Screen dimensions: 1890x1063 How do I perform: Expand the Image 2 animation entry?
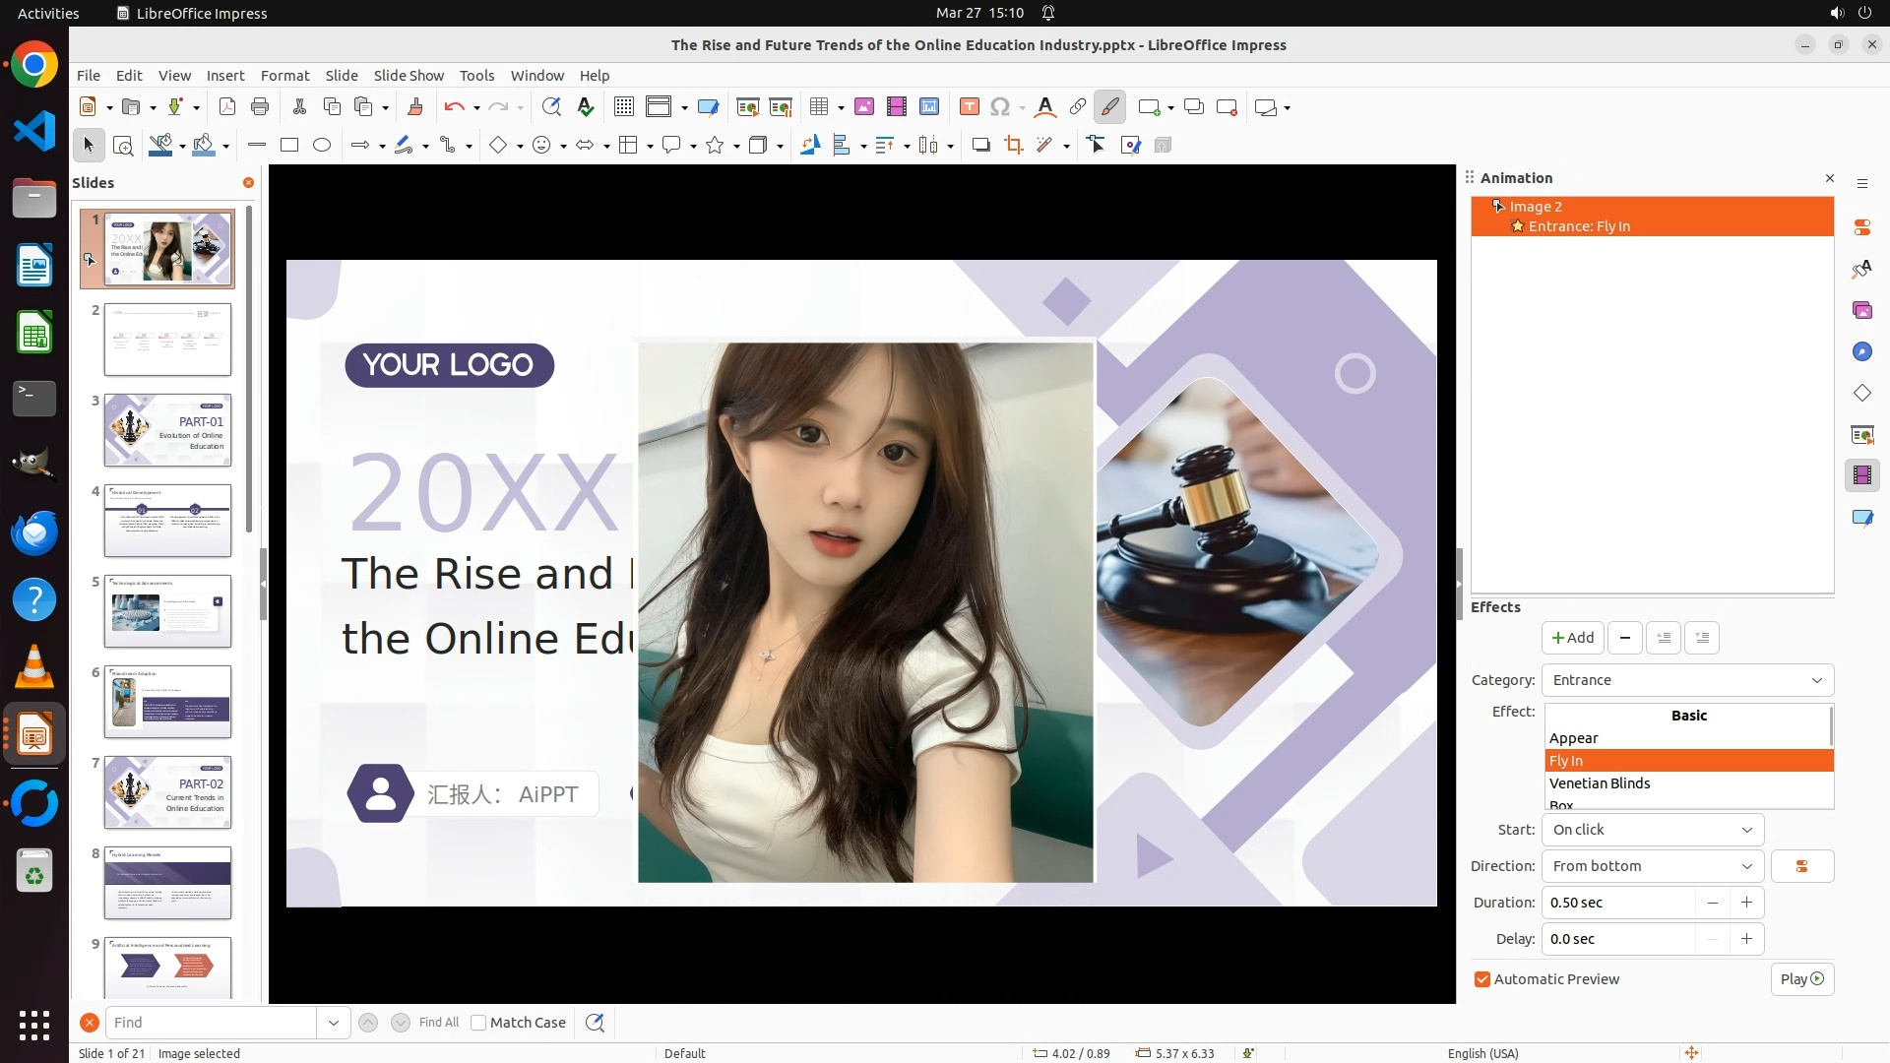[1497, 207]
